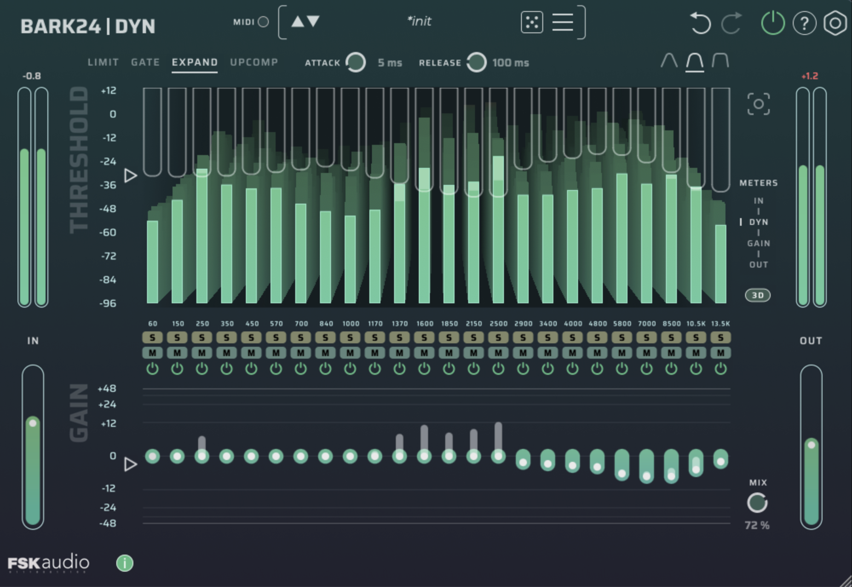Click the focus frame icon beside threshold graph
The width and height of the screenshot is (852, 587).
click(x=758, y=104)
